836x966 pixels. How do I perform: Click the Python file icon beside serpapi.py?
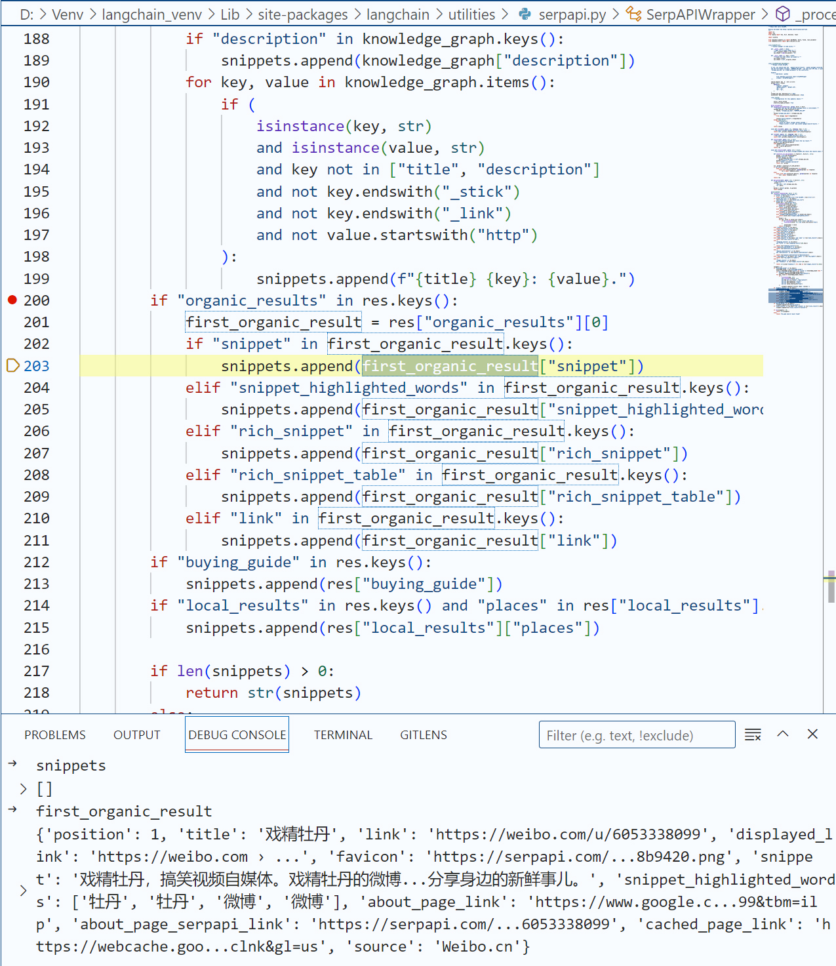pos(525,14)
